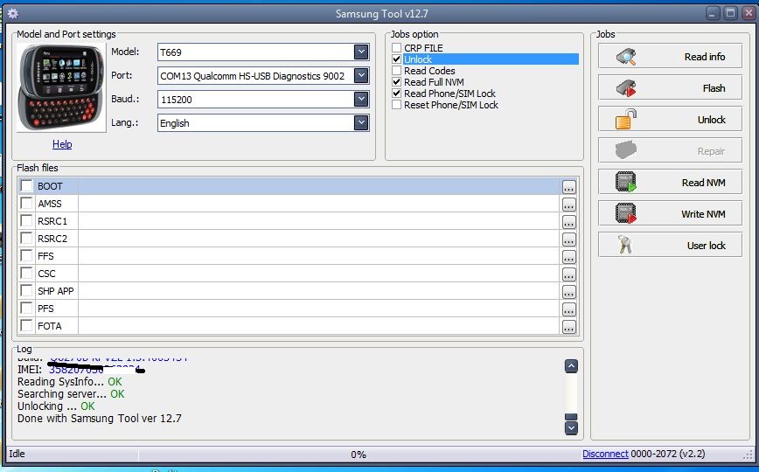Click the Flash button label
Screen dimensions: 759x472
click(x=714, y=88)
